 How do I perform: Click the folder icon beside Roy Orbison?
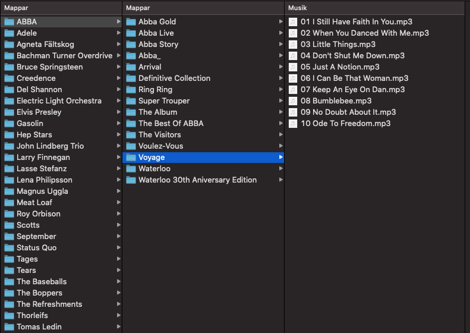9,214
